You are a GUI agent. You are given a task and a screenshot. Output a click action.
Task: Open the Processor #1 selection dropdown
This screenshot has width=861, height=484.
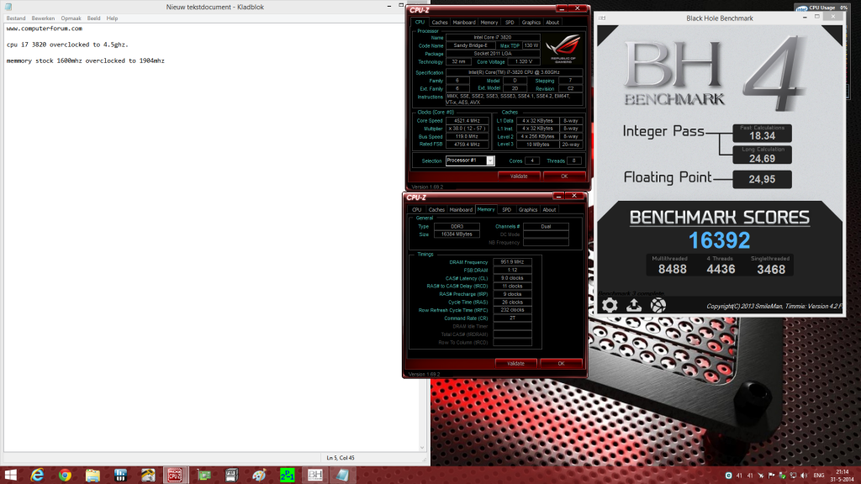point(470,160)
